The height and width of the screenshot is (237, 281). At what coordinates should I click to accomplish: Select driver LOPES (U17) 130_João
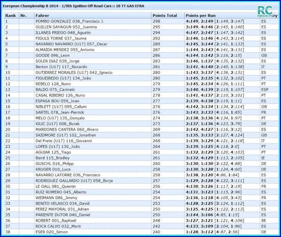coord(57,147)
